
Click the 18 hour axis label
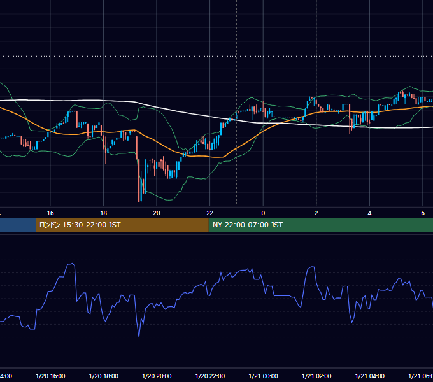click(x=104, y=213)
